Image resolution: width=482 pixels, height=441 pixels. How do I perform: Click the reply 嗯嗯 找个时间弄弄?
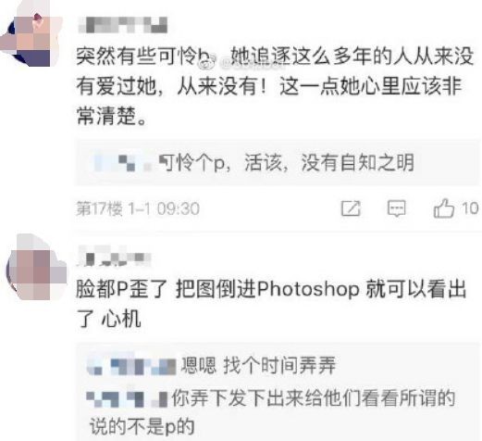pos(258,366)
